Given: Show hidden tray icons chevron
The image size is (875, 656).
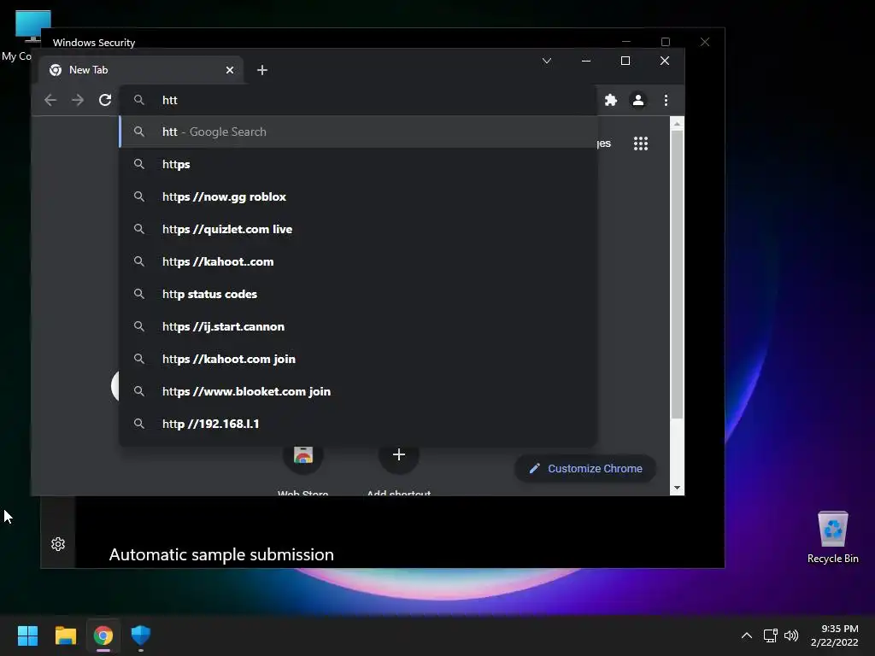Looking at the screenshot, I should click(747, 635).
